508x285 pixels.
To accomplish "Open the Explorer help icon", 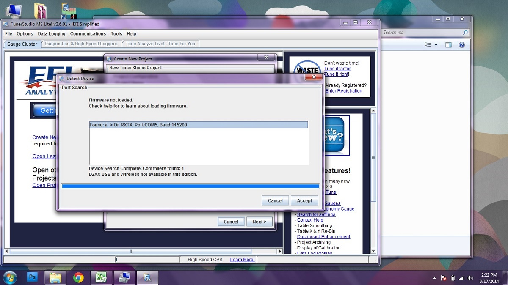I will [x=462, y=45].
